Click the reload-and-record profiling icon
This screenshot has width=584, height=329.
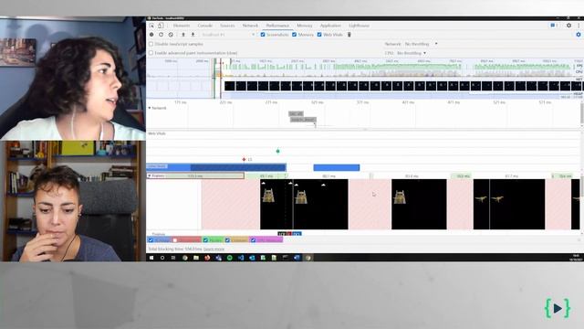pyautogui.click(x=161, y=35)
